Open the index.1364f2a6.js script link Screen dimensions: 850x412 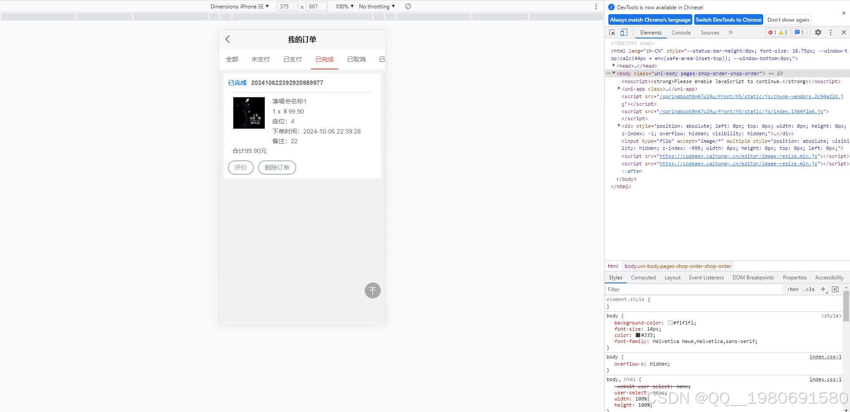741,111
